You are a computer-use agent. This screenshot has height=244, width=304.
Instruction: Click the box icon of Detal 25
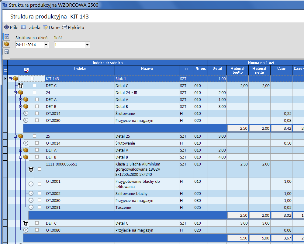(x=21, y=136)
